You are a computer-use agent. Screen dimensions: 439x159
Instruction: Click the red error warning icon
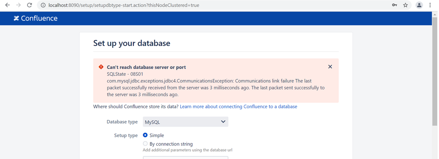coord(101,67)
